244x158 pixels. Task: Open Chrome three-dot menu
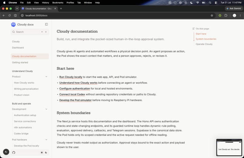pos(240,15)
